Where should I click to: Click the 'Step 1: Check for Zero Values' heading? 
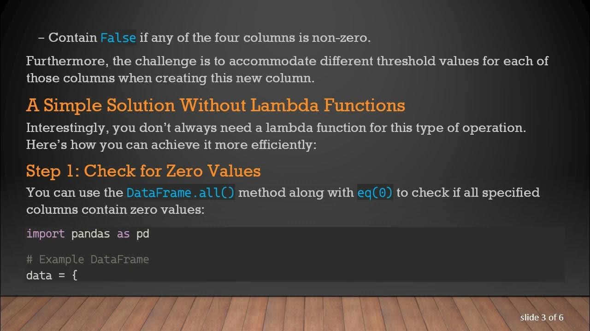pos(143,171)
